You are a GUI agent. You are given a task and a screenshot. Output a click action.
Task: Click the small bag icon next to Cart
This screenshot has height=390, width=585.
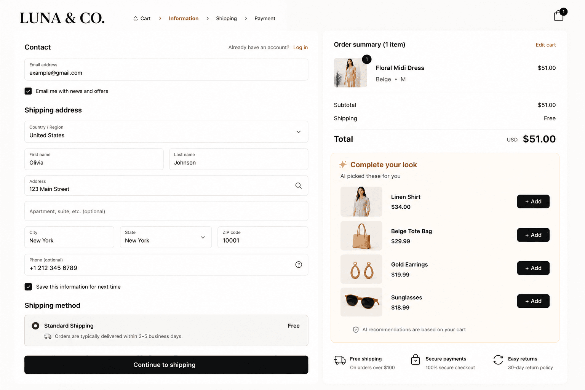pyautogui.click(x=136, y=18)
